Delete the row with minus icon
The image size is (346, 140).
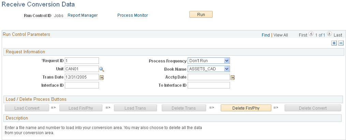tap(341, 43)
